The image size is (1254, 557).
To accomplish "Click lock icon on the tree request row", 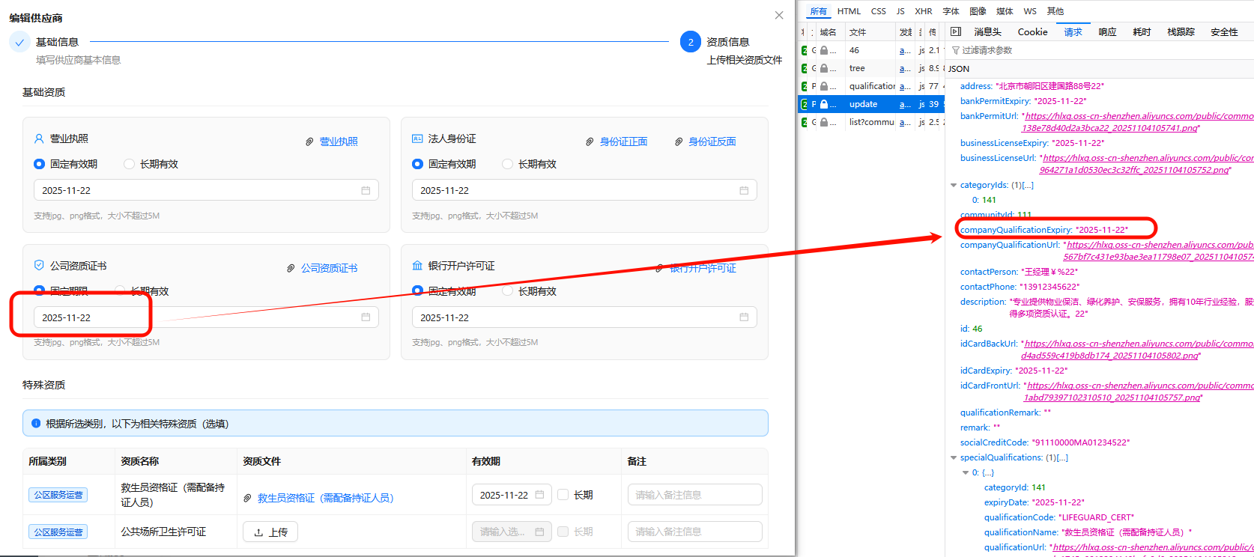I will pos(824,68).
